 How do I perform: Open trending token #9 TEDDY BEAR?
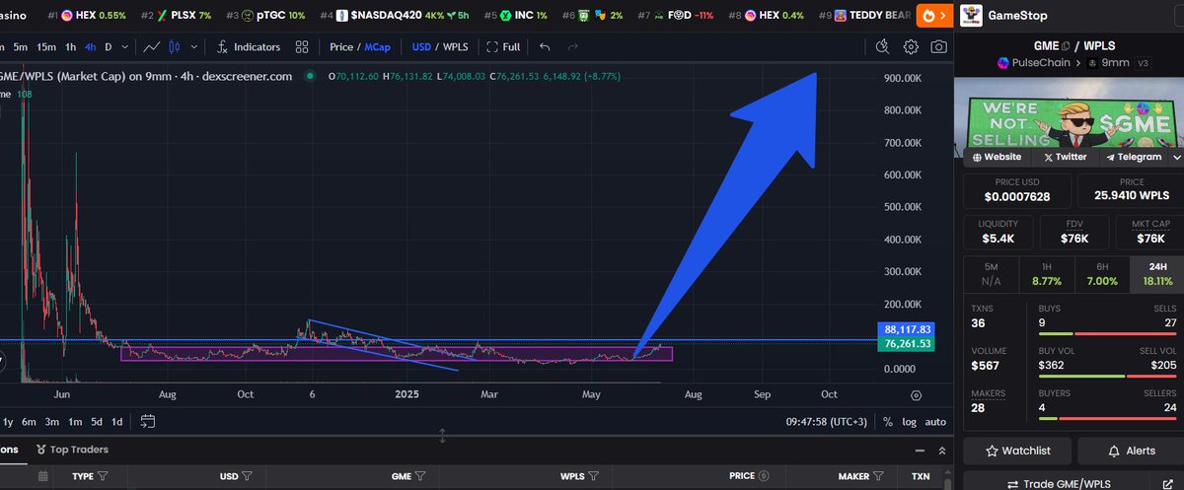865,16
